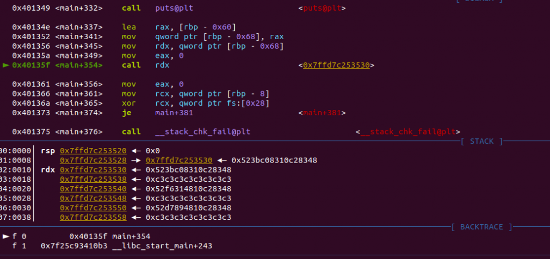Click the green current-instruction arrow marker
Screen dimensions: 550x259
coord(6,65)
